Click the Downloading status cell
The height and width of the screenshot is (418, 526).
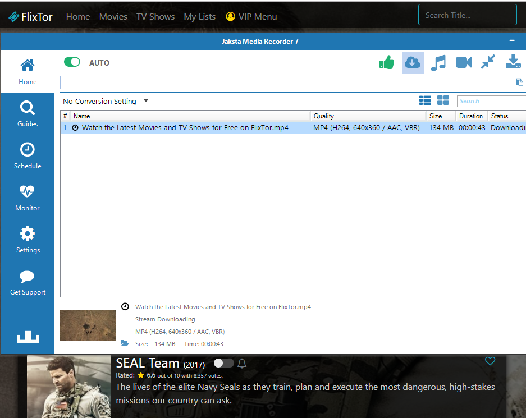pyautogui.click(x=508, y=128)
